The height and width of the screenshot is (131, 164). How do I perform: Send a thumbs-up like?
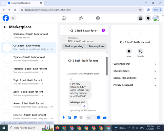(x=105, y=118)
